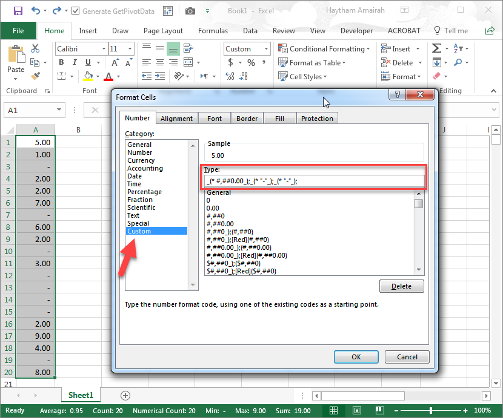Click the Comma Style icon
The width and height of the screenshot is (503, 418).
264,62
